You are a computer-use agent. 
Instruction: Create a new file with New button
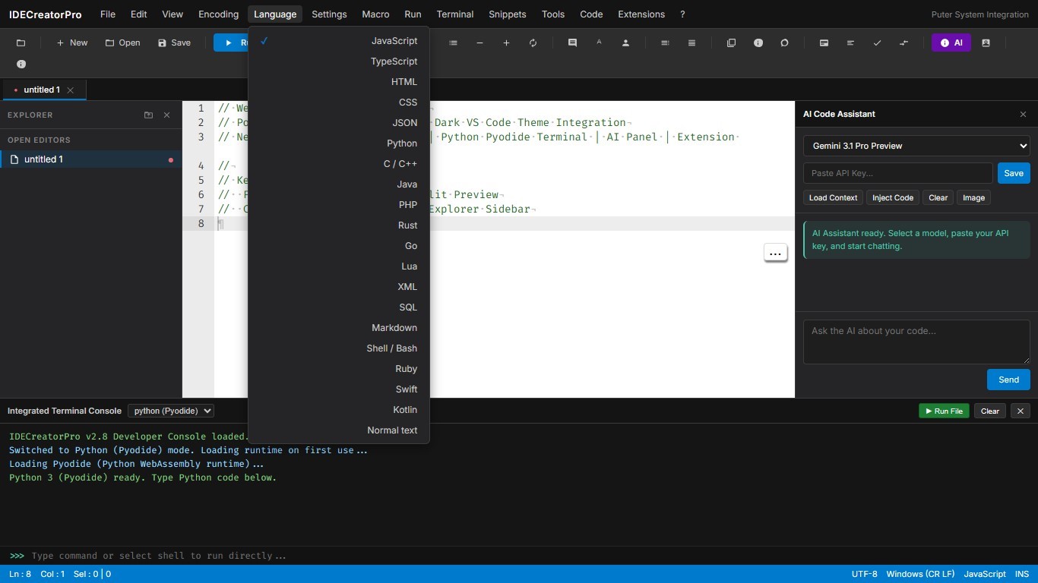pyautogui.click(x=72, y=43)
